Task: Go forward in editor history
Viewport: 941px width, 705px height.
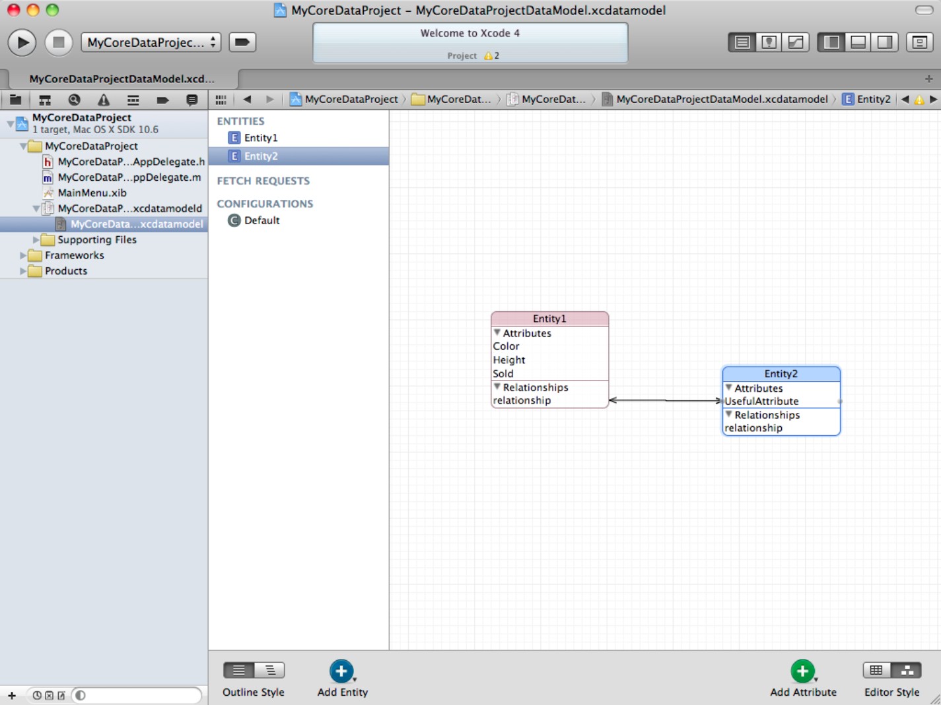Action: pyautogui.click(x=269, y=100)
